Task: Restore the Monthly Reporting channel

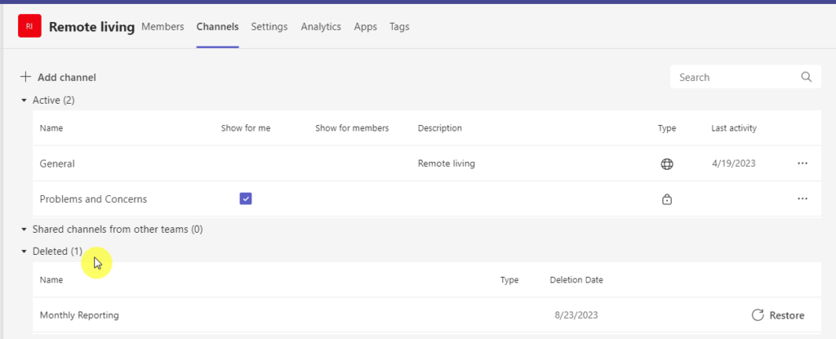Action: coord(778,315)
